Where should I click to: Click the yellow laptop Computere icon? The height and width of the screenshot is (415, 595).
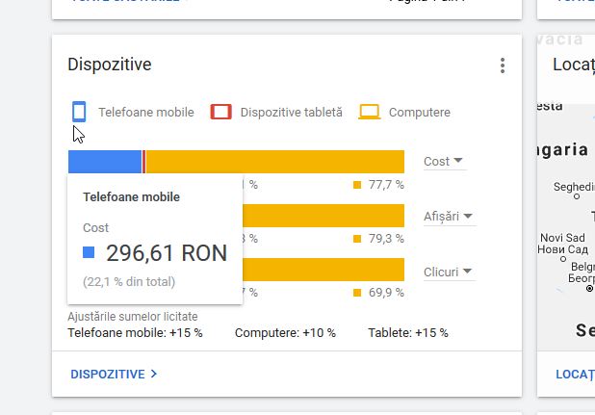pyautogui.click(x=370, y=112)
